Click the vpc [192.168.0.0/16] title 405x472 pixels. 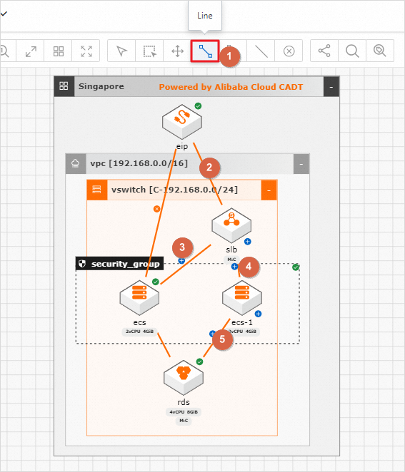coord(139,163)
